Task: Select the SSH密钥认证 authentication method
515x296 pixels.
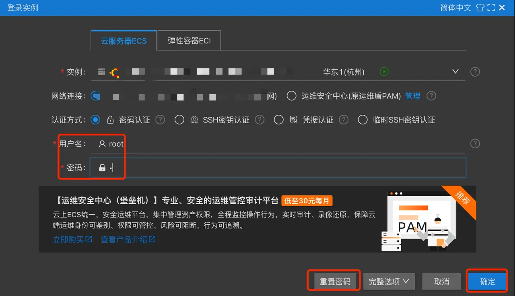Action: coord(179,120)
